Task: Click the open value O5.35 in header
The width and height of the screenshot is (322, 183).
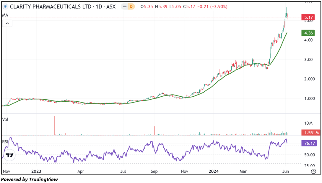Action: [147, 6]
